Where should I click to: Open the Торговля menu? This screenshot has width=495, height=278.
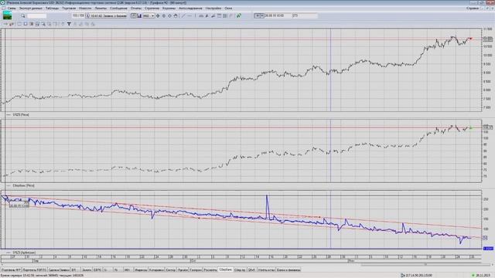69,8
